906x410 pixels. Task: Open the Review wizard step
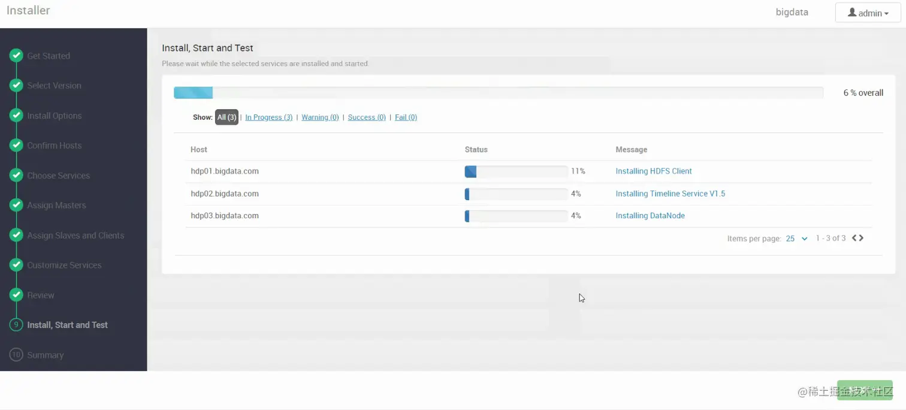pyautogui.click(x=41, y=295)
